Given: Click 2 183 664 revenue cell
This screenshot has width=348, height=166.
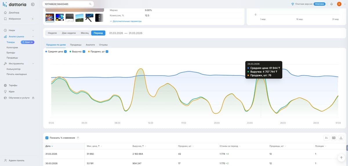Looking at the screenshot, I should click(x=137, y=154).
